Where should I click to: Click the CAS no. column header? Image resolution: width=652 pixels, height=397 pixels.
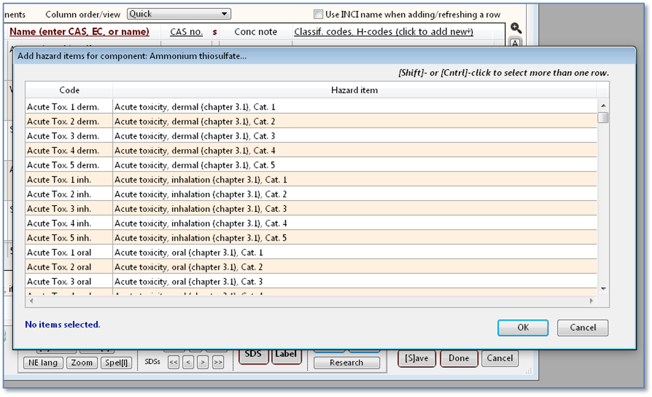(x=186, y=32)
